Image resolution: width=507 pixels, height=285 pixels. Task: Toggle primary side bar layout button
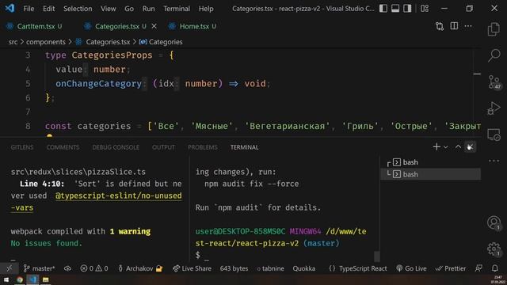[x=383, y=9]
